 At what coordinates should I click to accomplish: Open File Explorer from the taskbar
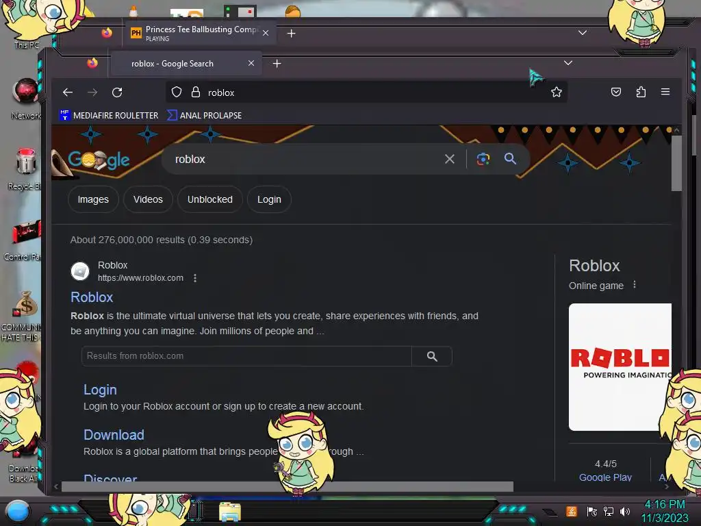[230, 512]
